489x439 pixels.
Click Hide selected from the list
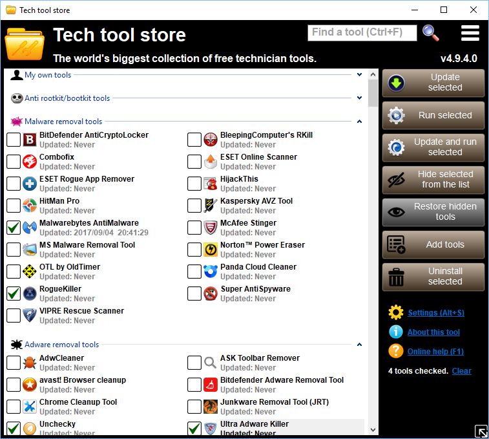coord(433,180)
